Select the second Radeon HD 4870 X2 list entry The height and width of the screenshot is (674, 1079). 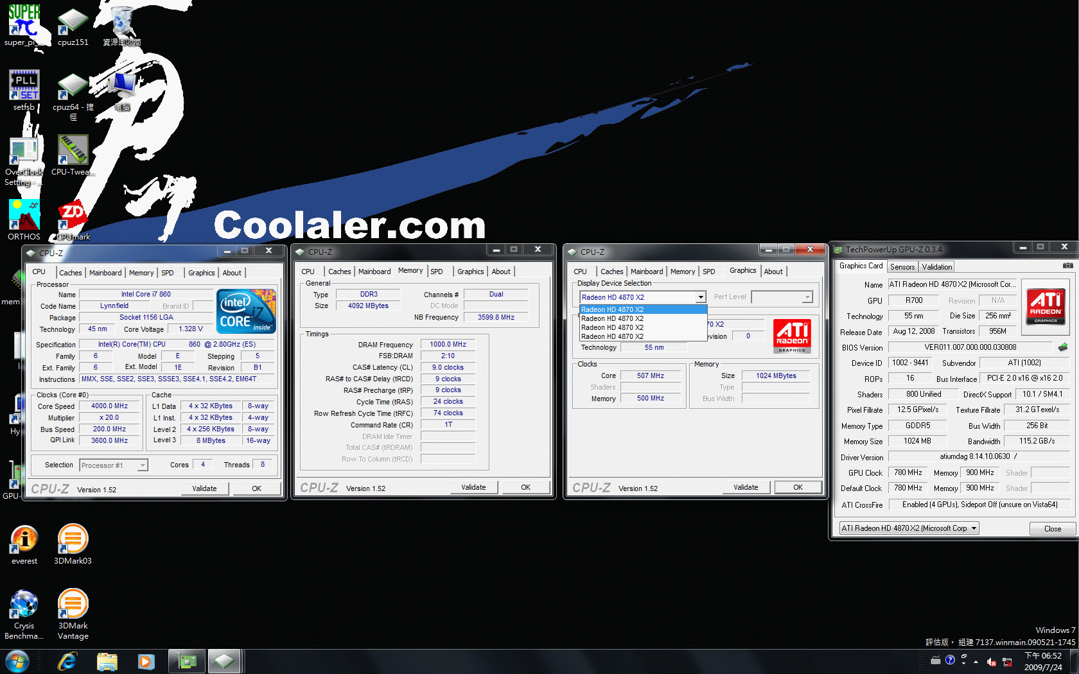[613, 318]
